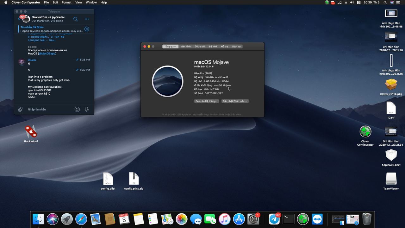Open the group header 'Хакинтош на русском'
Screen dimensions: 405x228
click(48, 17)
